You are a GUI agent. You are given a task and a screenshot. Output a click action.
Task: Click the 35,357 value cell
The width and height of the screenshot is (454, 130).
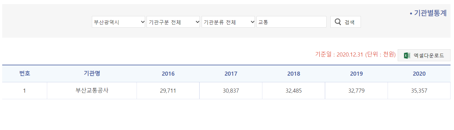coord(419,91)
